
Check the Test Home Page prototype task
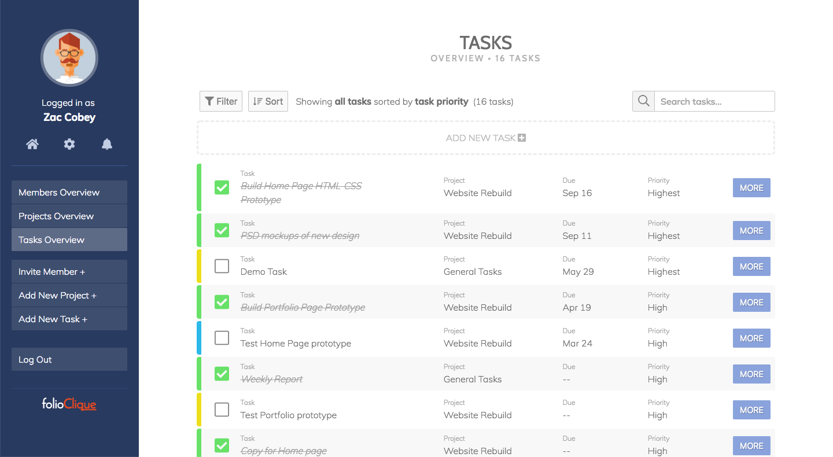point(222,338)
